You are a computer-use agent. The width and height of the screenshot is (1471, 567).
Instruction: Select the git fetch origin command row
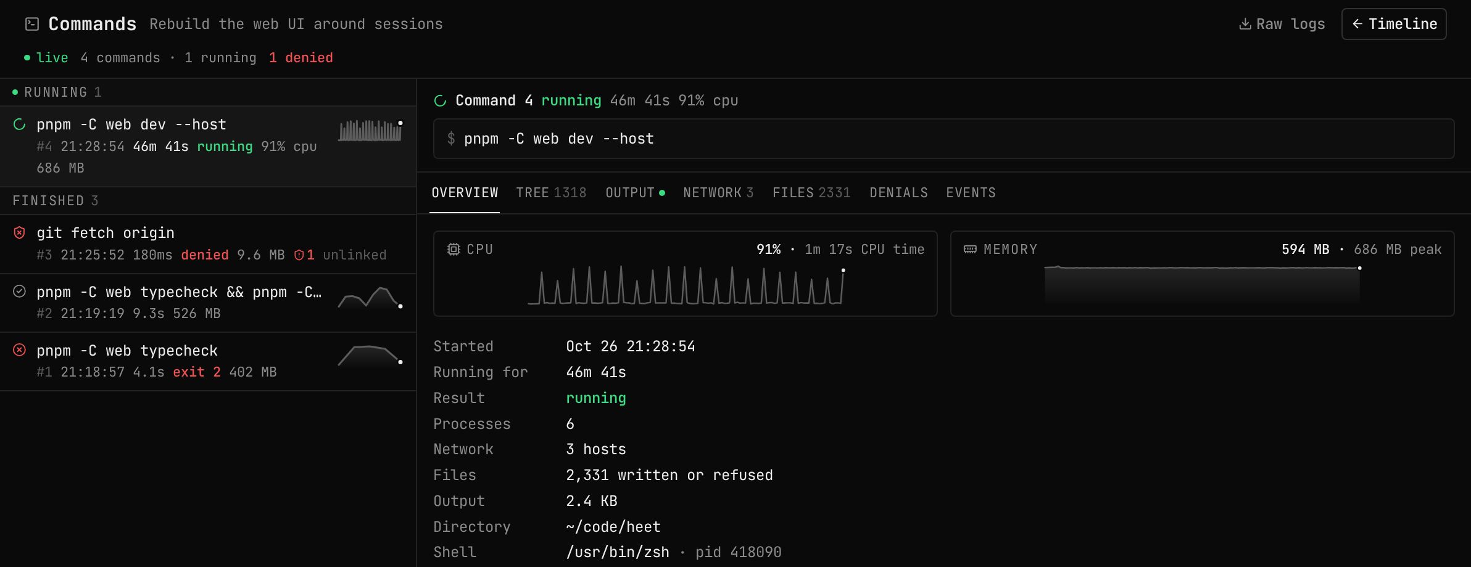tap(208, 244)
